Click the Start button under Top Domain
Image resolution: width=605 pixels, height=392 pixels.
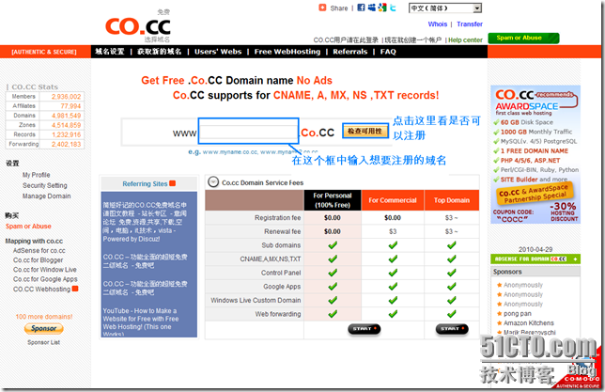click(452, 329)
